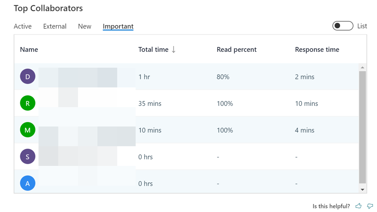
Task: Click the purple D collaborator avatar
Action: pos(28,77)
